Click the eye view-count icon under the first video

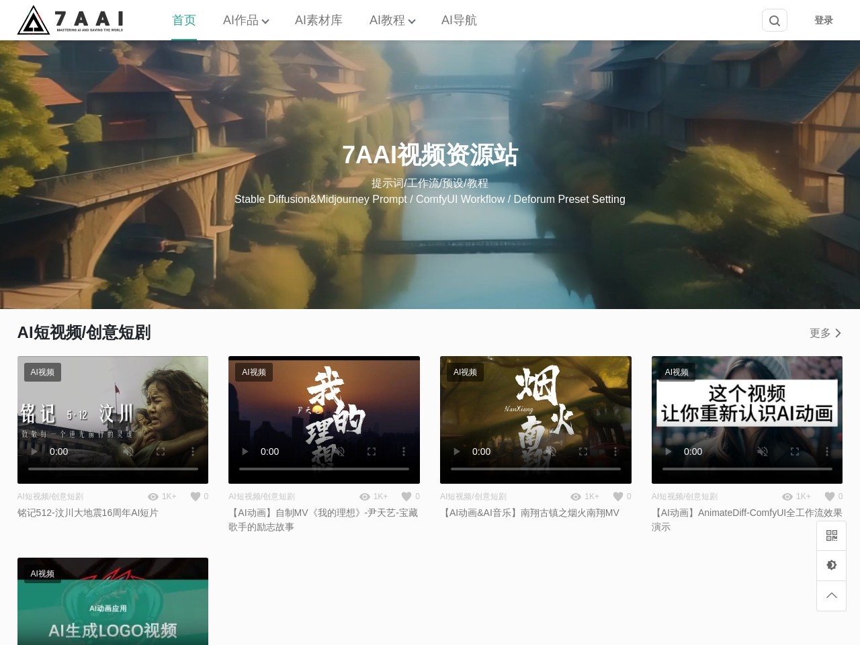tap(154, 497)
